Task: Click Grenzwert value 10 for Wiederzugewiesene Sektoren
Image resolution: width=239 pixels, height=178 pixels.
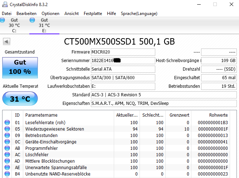Action: coord(186,129)
